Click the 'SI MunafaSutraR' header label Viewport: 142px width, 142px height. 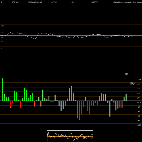point(35,2)
